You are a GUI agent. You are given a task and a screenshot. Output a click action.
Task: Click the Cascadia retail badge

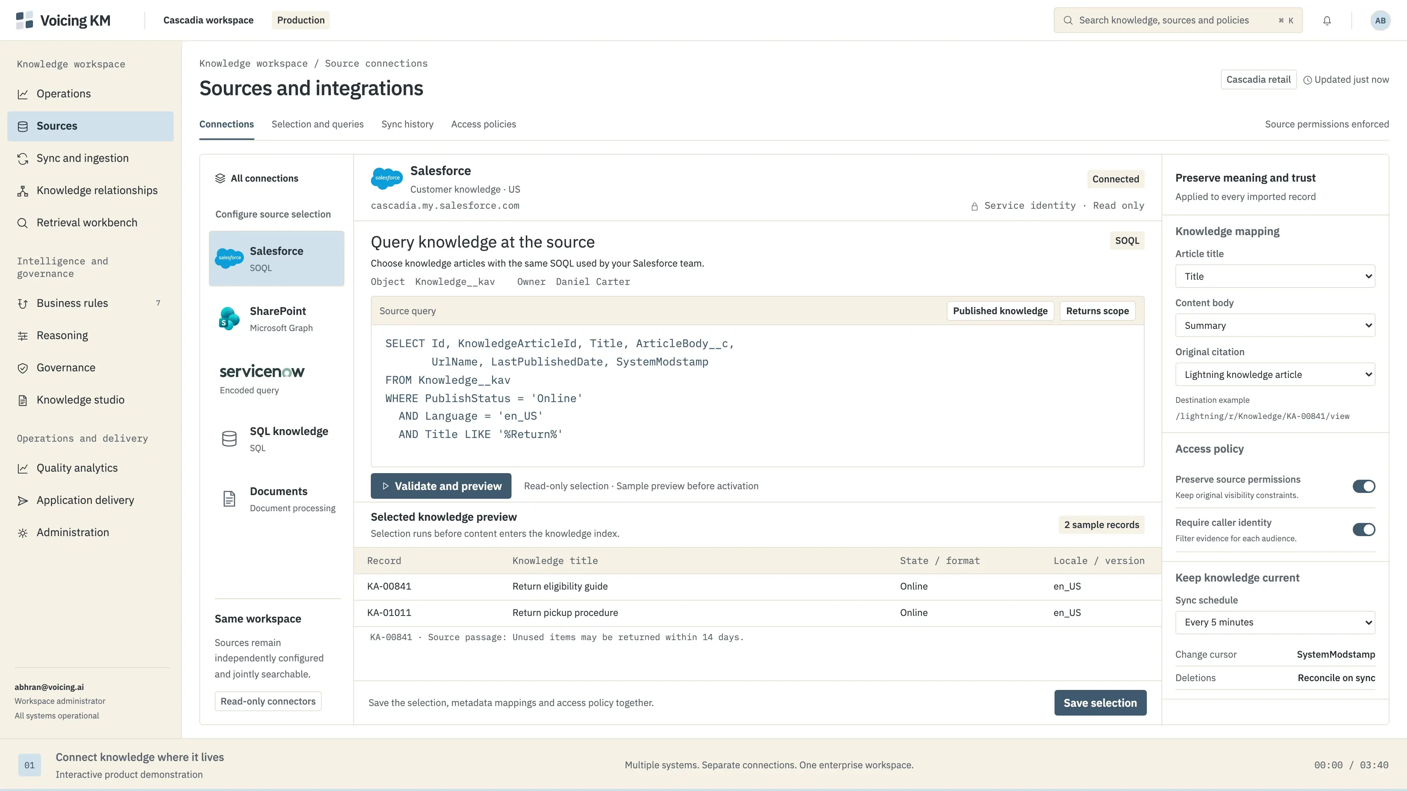click(1259, 80)
